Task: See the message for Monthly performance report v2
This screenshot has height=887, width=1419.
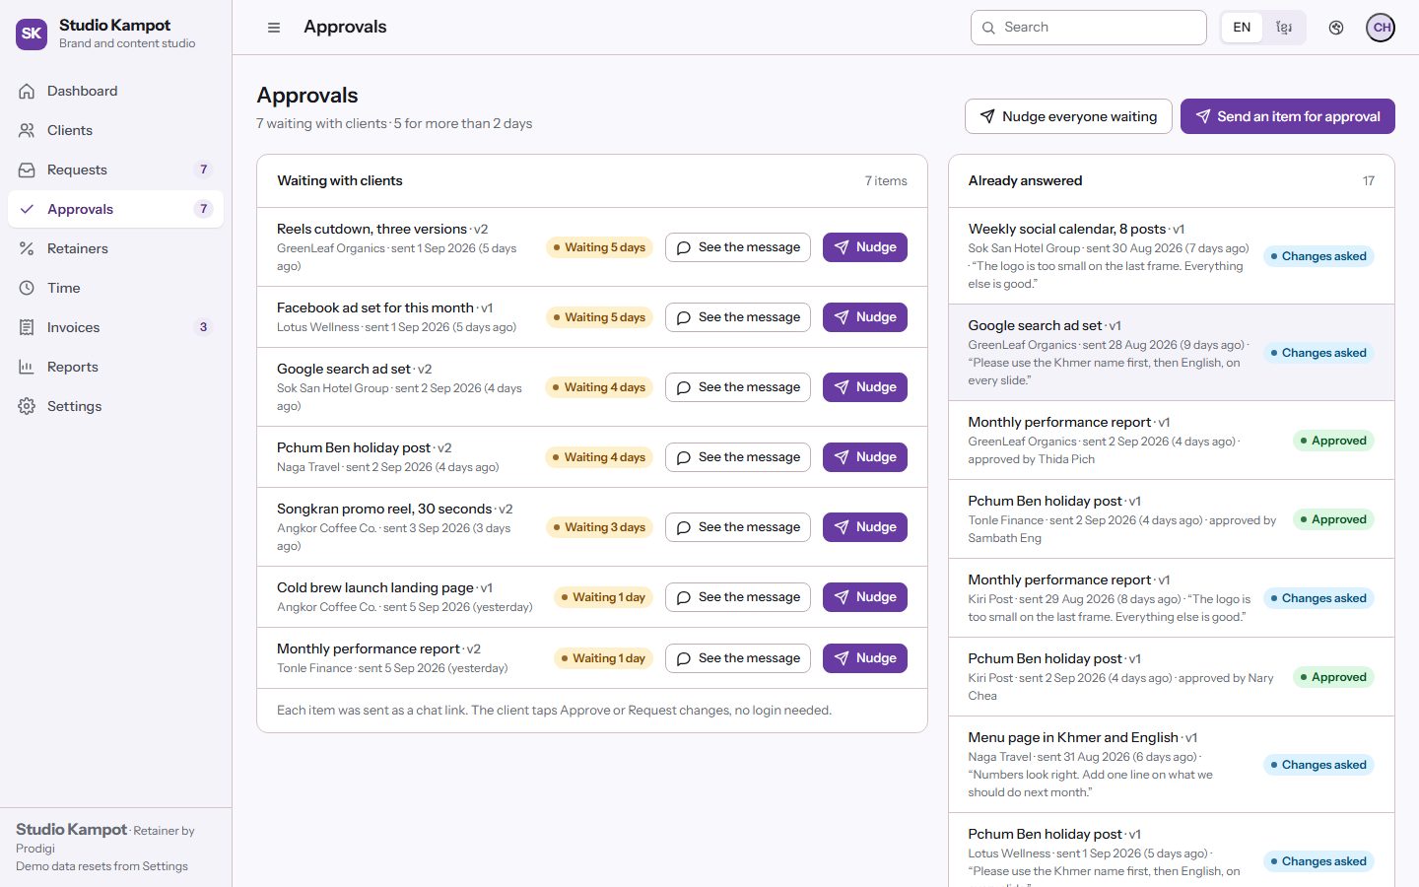Action: 737,658
